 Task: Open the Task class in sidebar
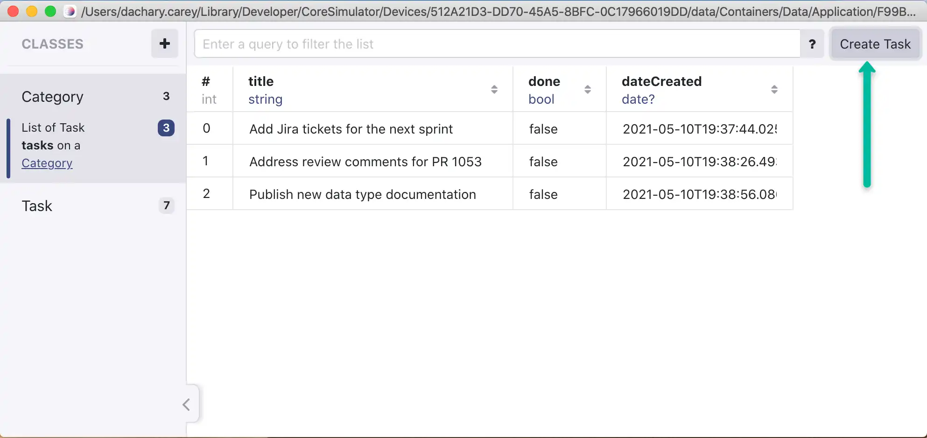click(x=37, y=206)
